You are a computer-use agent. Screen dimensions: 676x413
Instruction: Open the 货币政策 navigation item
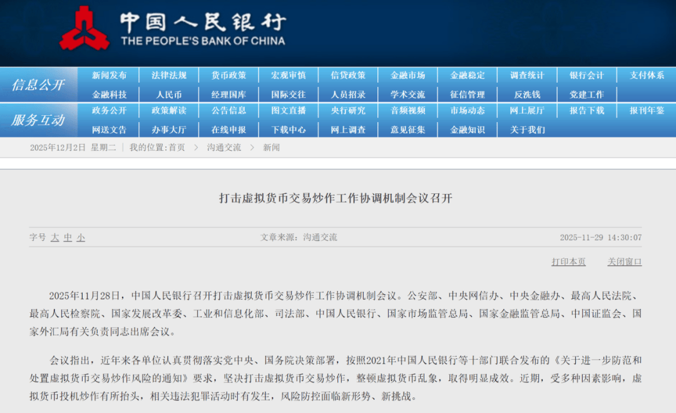tap(228, 75)
